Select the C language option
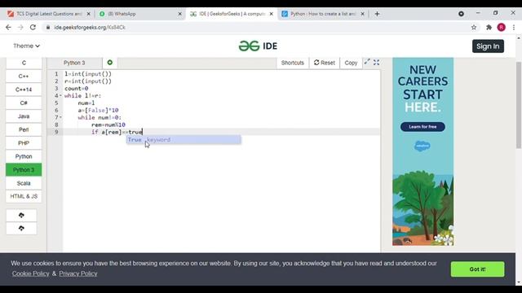 [x=24, y=63]
